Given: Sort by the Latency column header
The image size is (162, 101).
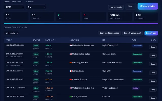Looking at the screenshot, I should point(51,40).
